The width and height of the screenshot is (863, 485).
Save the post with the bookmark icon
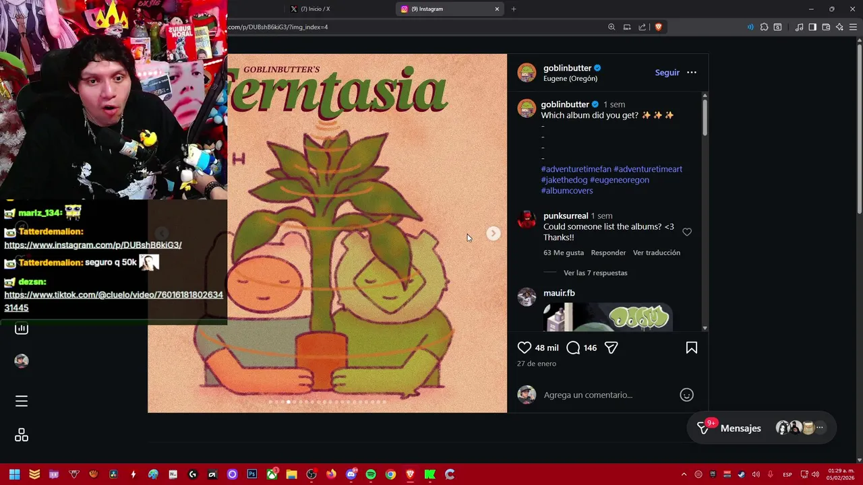[x=692, y=348]
